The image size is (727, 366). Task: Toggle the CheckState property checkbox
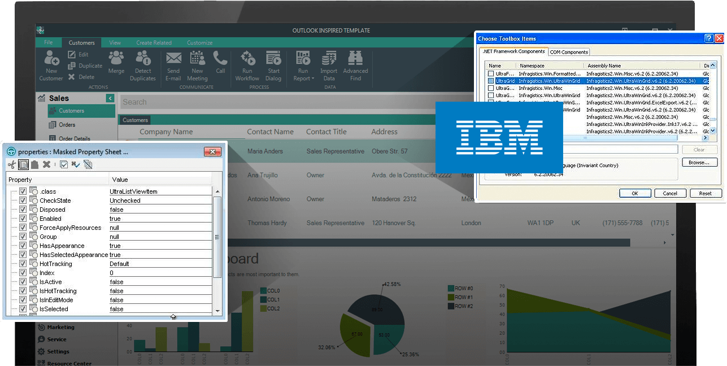[x=23, y=201]
